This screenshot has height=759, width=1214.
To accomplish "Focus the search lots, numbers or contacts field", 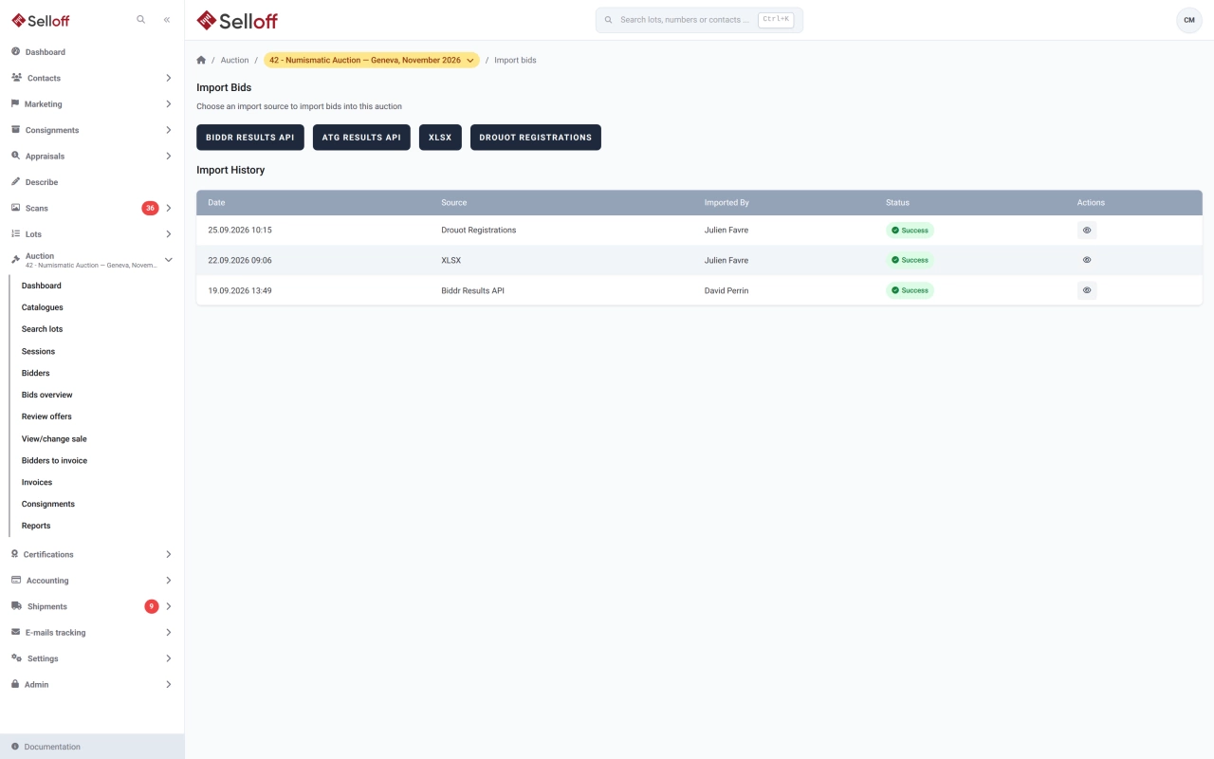I will (699, 20).
